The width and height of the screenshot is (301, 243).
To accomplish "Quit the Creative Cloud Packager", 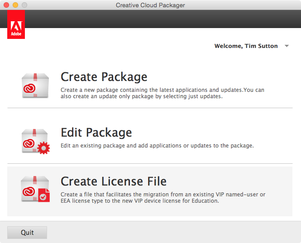I will click(27, 233).
